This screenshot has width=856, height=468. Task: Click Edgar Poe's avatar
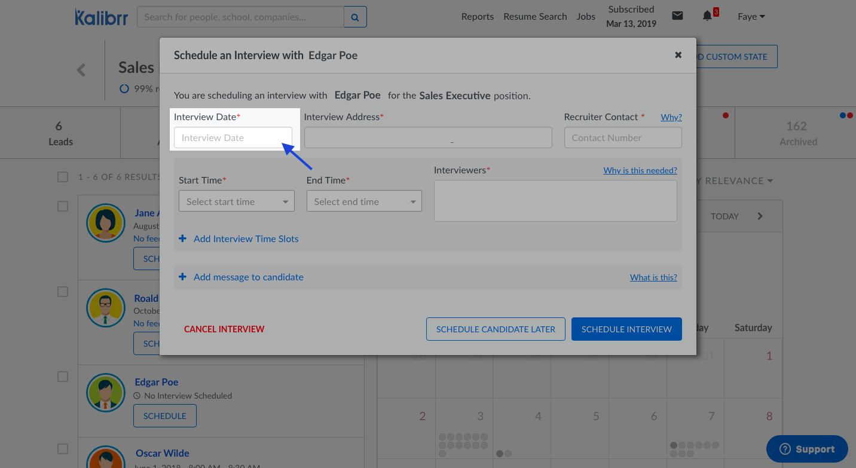pos(106,393)
